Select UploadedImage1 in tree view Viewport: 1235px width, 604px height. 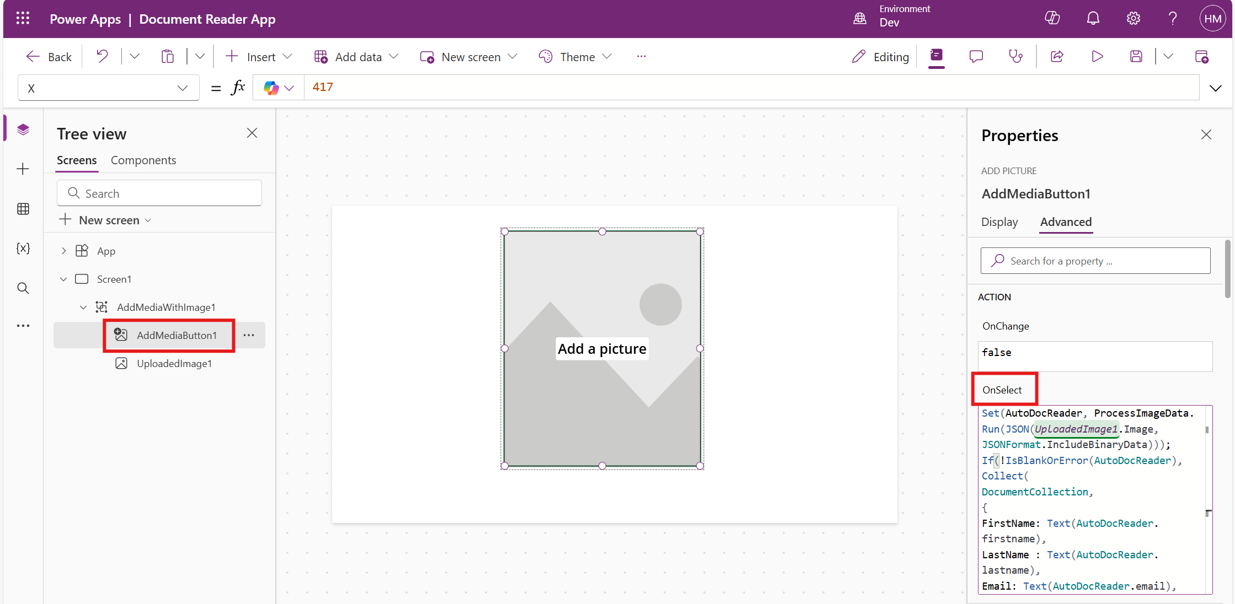point(174,363)
